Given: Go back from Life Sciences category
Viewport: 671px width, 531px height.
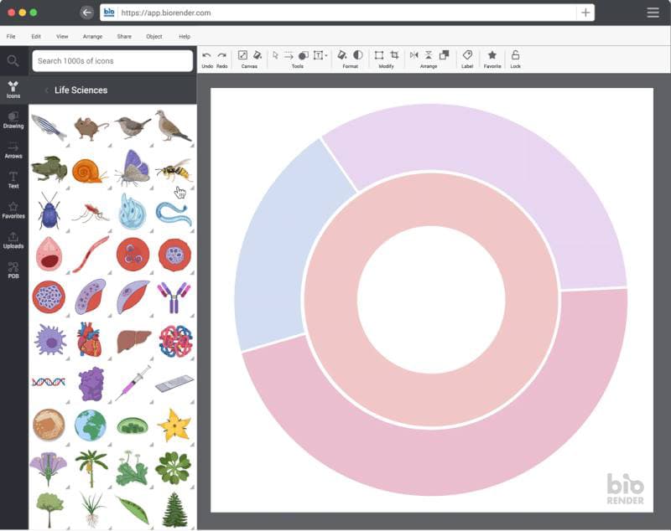Looking at the screenshot, I should (x=46, y=90).
